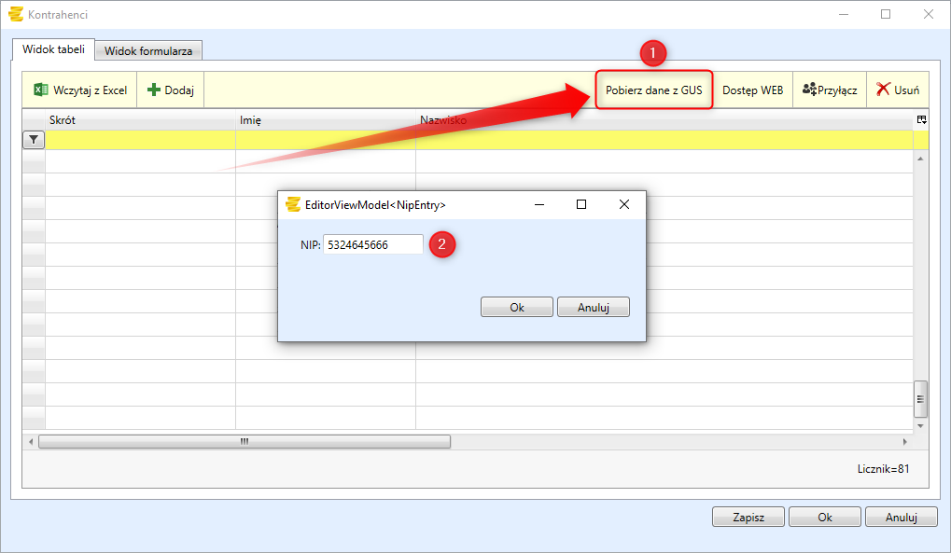Image resolution: width=951 pixels, height=553 pixels.
Task: Click the NipEntry dialog title icon
Action: click(x=293, y=204)
